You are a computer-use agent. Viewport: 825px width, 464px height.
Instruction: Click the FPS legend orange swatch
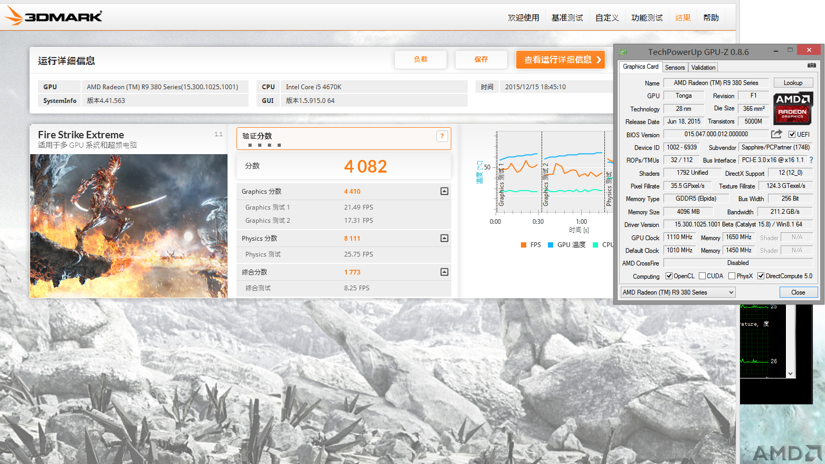click(524, 245)
